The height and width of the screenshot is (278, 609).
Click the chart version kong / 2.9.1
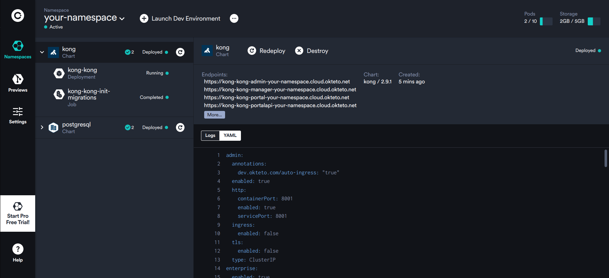(x=378, y=81)
